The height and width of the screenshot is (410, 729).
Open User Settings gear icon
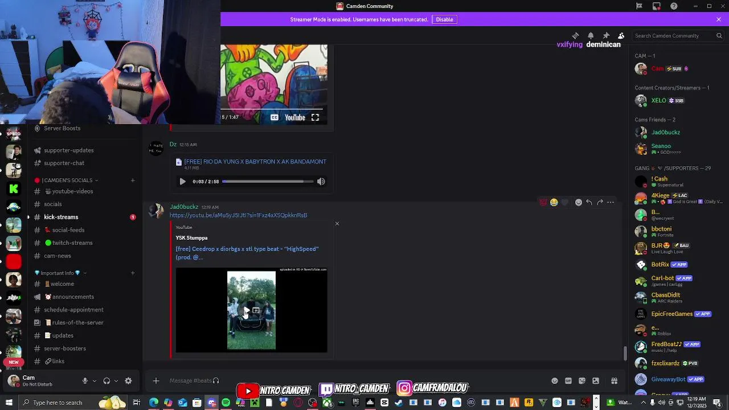click(128, 381)
